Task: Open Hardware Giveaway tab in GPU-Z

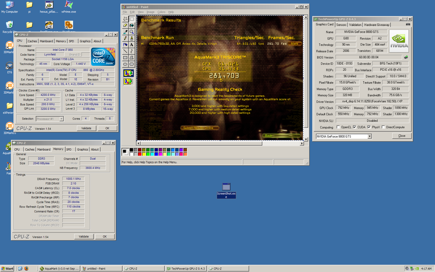Action: pyautogui.click(x=377, y=25)
